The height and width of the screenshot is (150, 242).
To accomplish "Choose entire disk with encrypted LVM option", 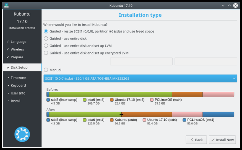I will click(46, 53).
